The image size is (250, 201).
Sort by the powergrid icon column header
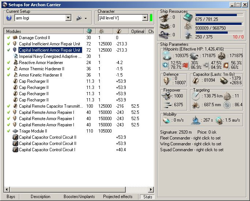pos(105,31)
